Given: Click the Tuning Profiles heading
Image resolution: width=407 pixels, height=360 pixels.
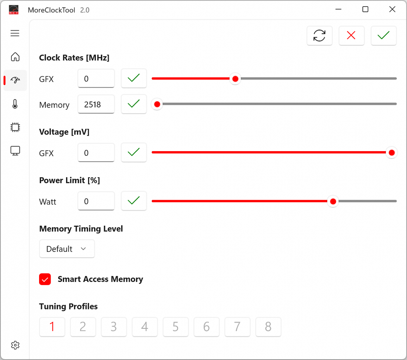Looking at the screenshot, I should 68,306.
